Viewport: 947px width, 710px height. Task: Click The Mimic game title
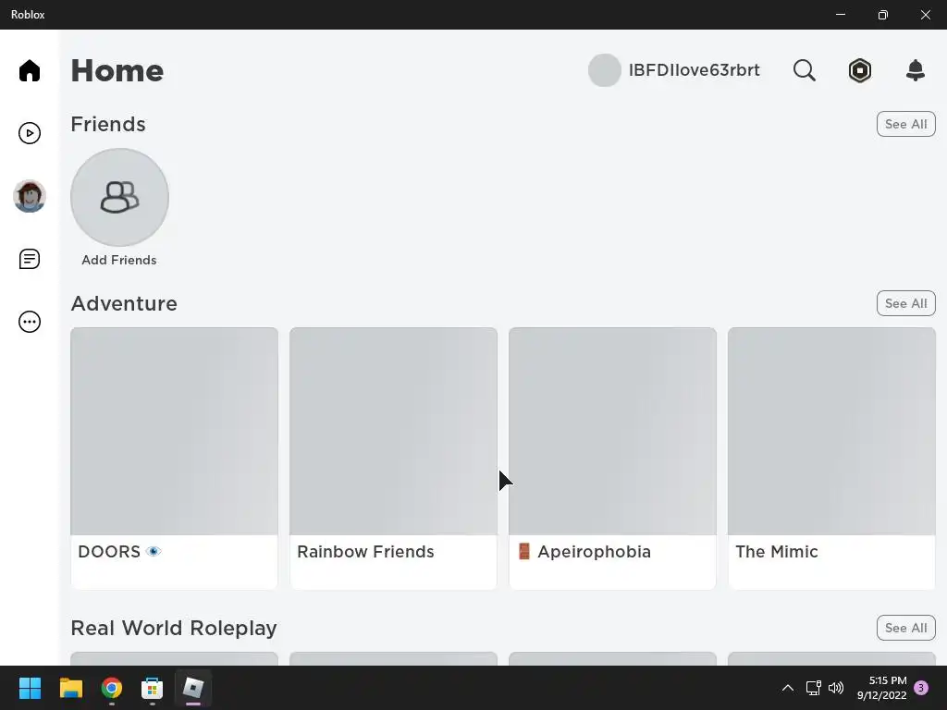coord(777,551)
